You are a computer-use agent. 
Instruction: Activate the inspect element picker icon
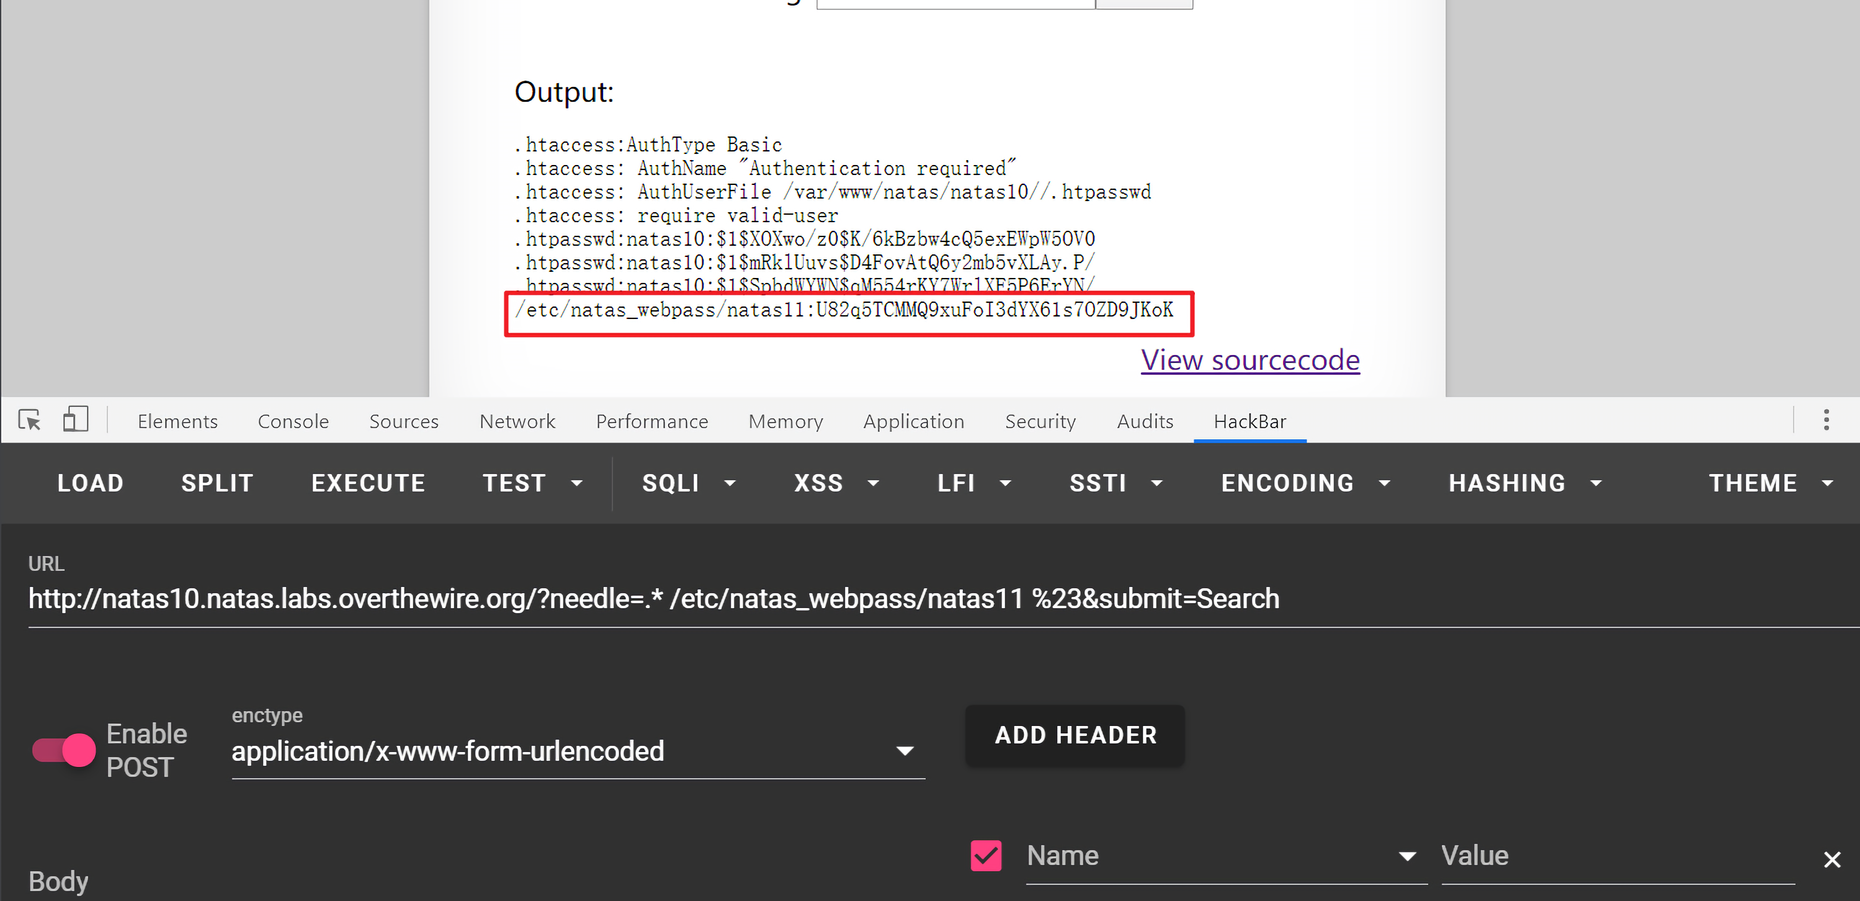point(30,419)
